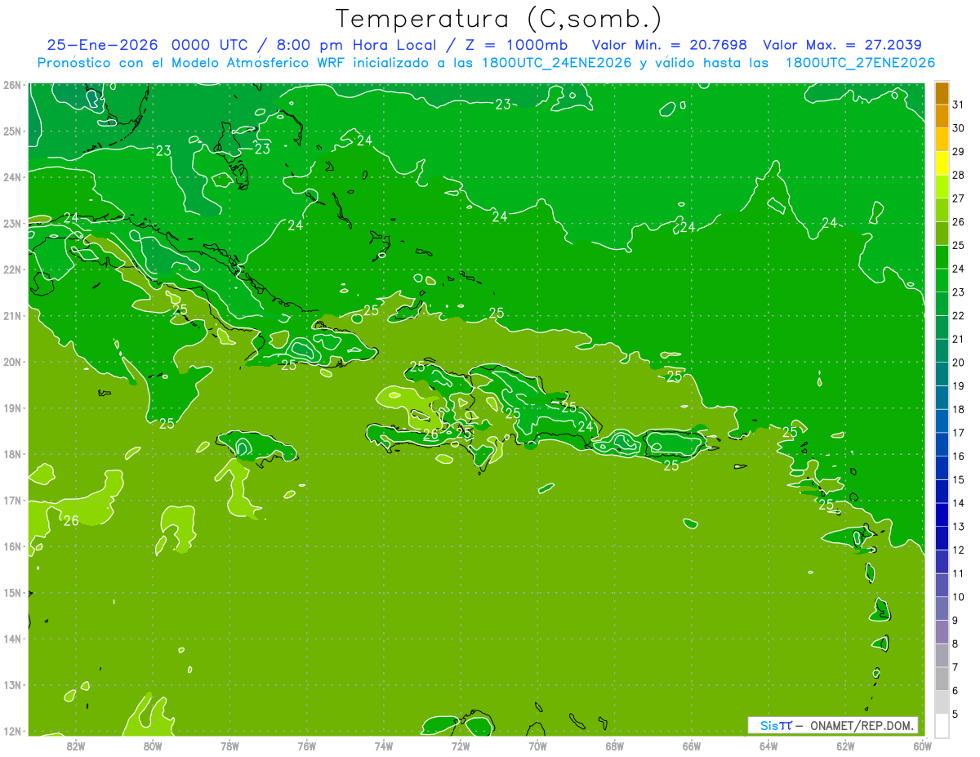This screenshot has width=980, height=757.
Task: Click the '22N' latitude label
Action: [11, 269]
